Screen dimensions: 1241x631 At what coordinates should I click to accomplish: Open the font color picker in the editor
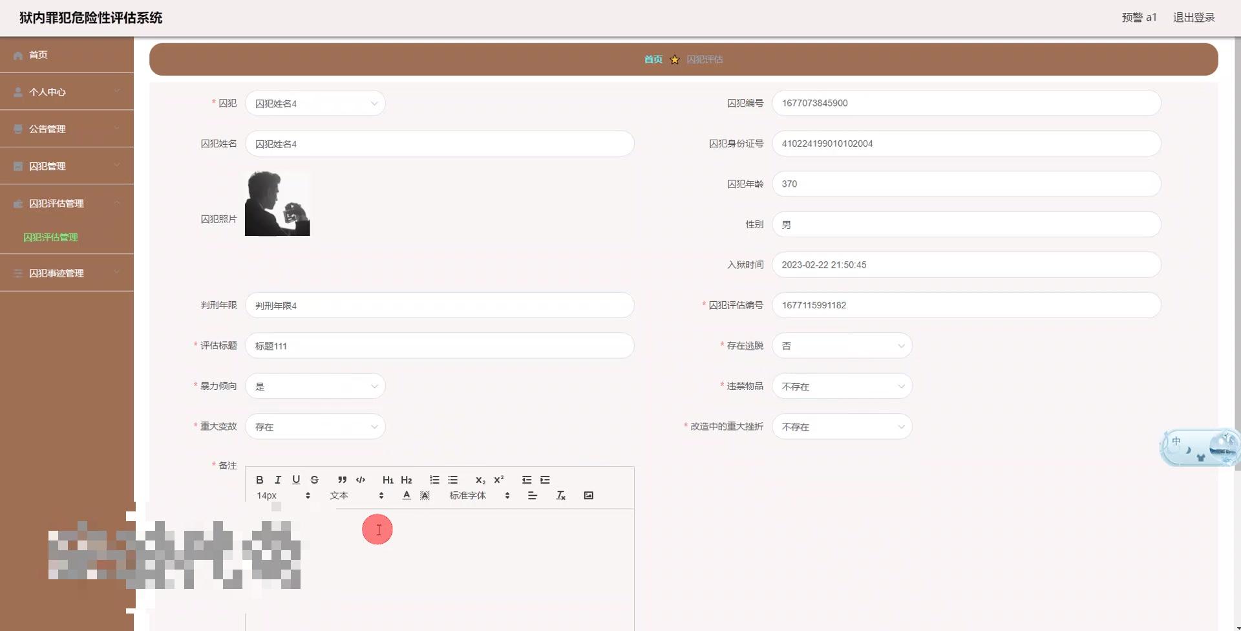407,495
